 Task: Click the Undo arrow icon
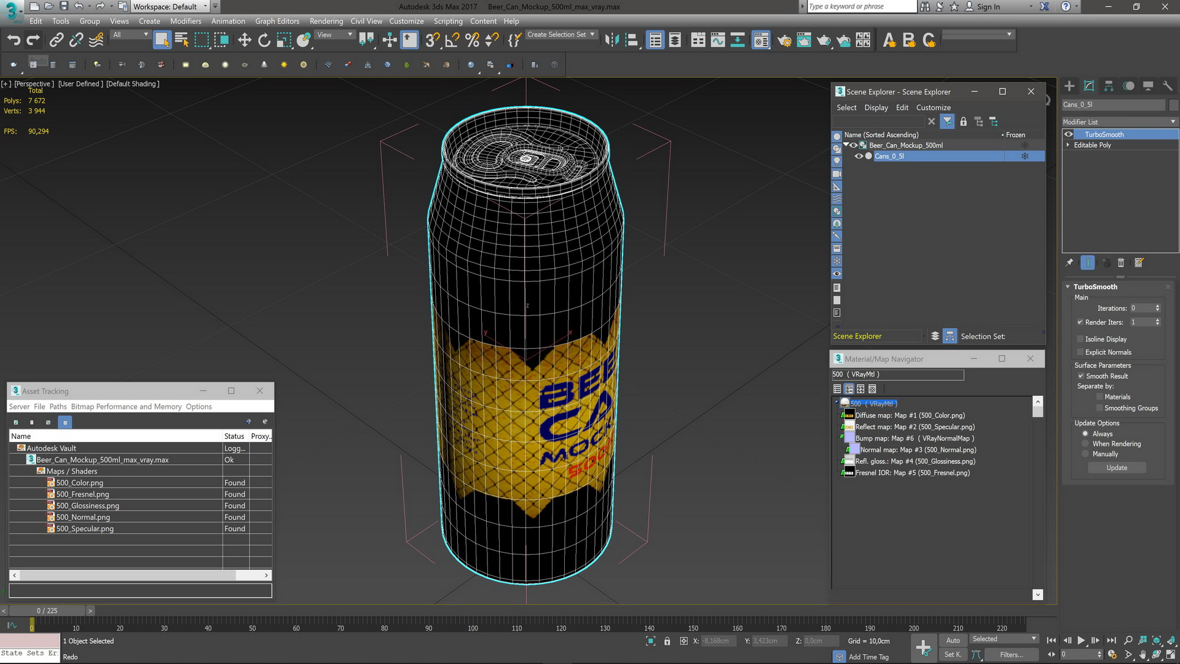[14, 41]
